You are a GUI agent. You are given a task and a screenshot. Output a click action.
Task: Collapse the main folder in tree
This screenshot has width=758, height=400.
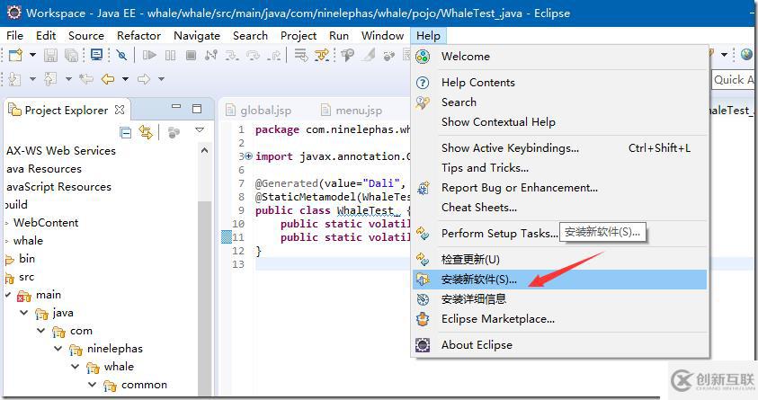[8, 295]
